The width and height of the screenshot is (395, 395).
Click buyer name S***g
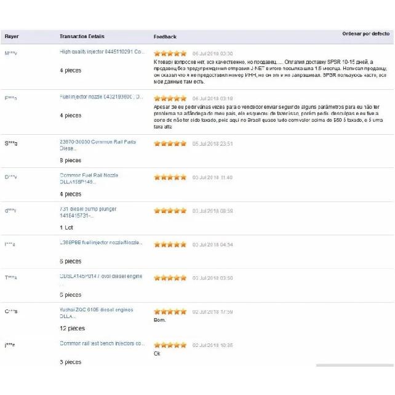click(11, 143)
